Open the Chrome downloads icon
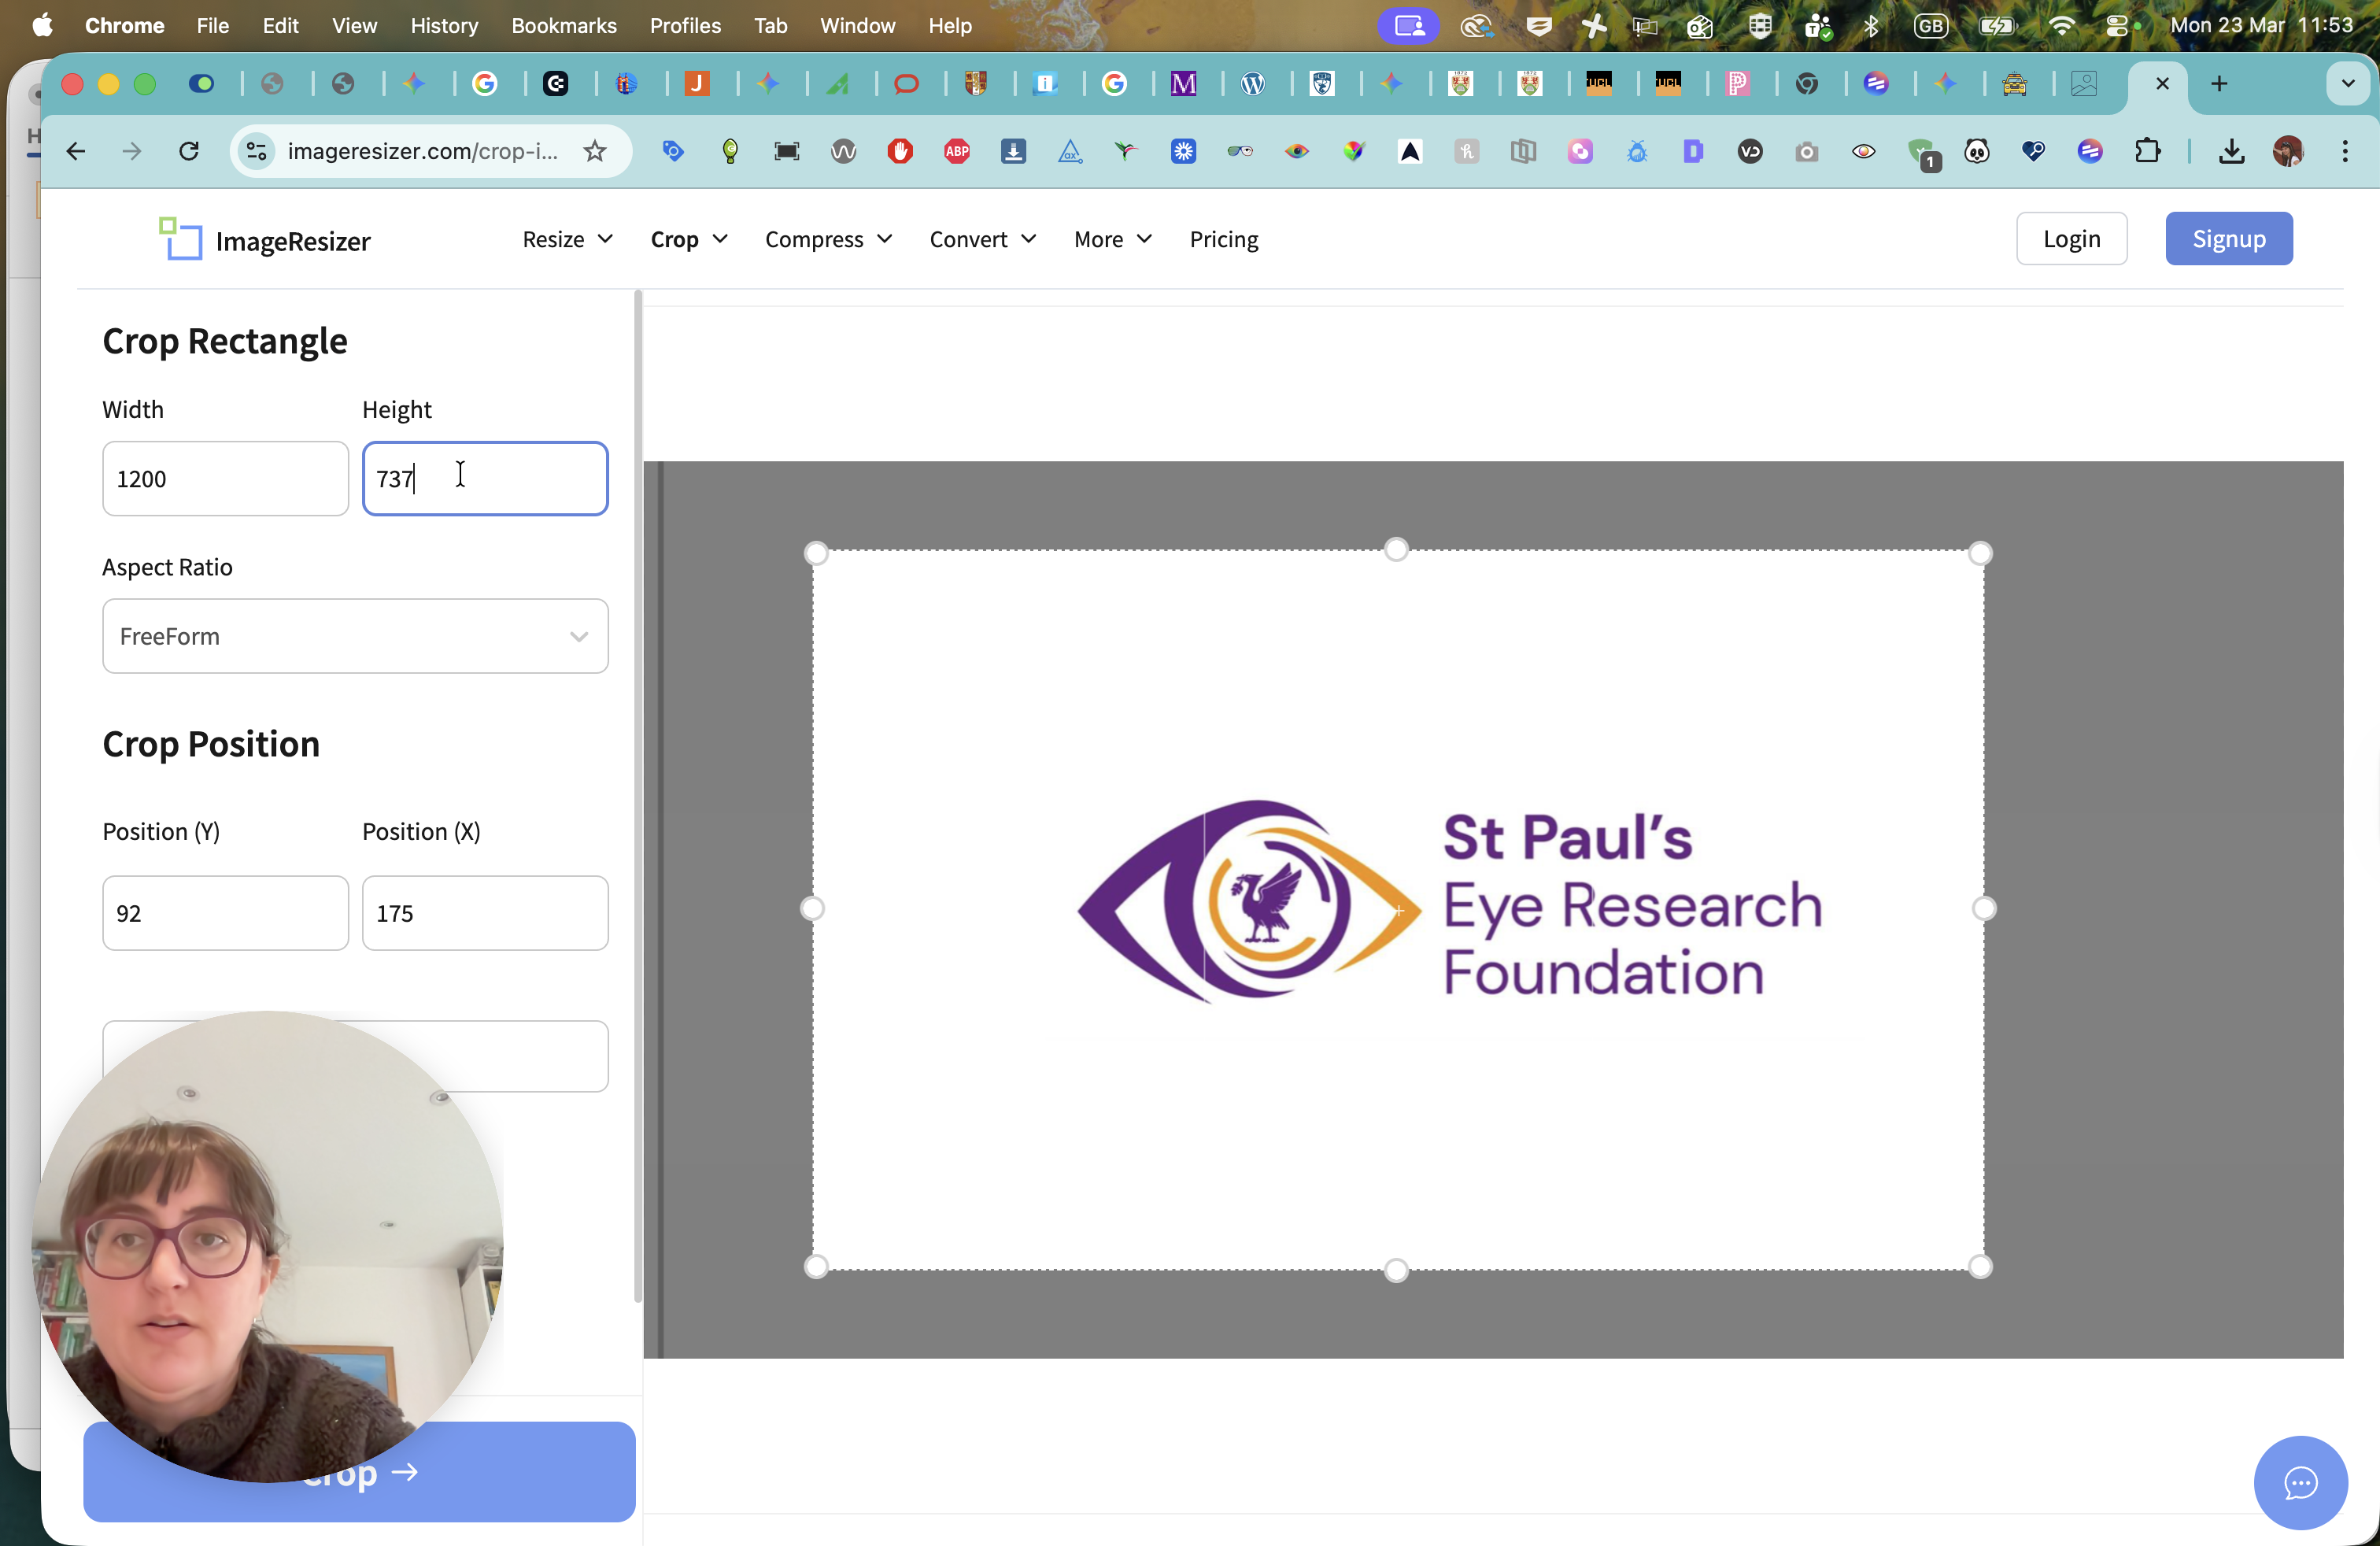2380x1546 pixels. click(2231, 151)
